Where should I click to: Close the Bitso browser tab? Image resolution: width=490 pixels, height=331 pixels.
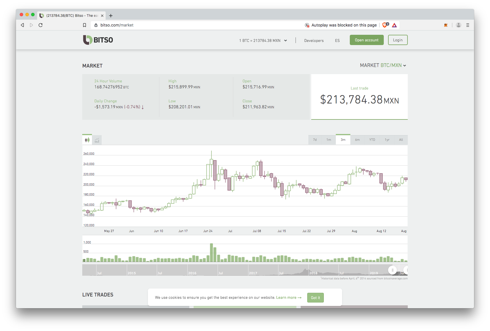tap(102, 16)
